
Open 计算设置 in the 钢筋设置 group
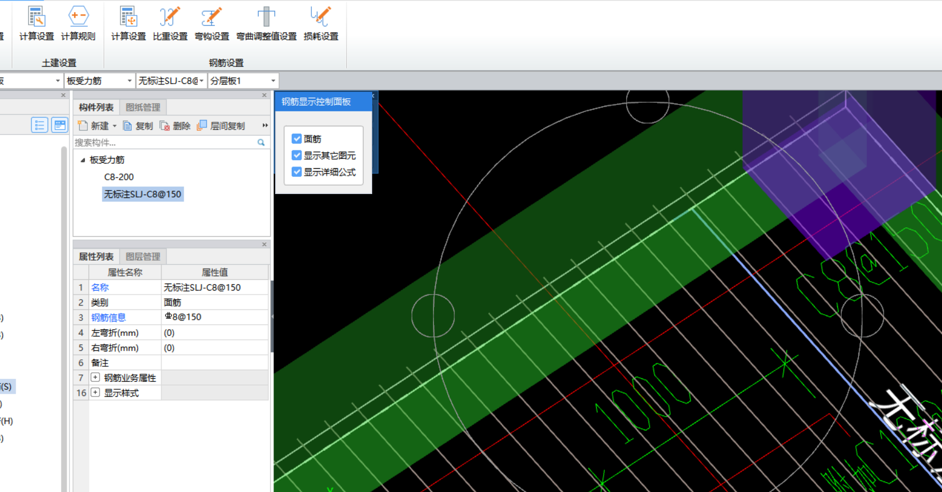[128, 24]
